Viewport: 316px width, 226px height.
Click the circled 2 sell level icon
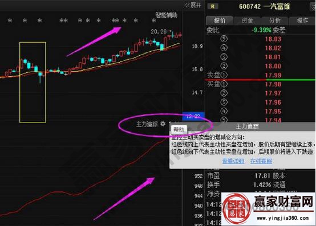(x=224, y=66)
